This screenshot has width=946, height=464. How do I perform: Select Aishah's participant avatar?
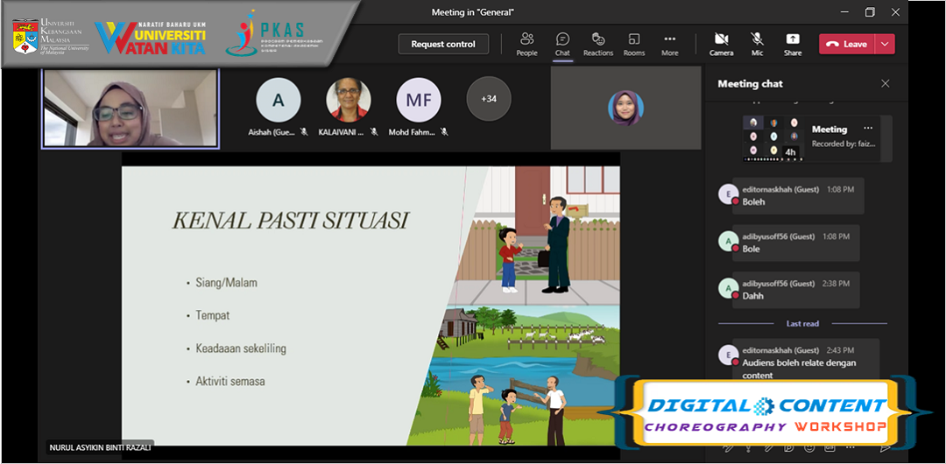click(279, 101)
